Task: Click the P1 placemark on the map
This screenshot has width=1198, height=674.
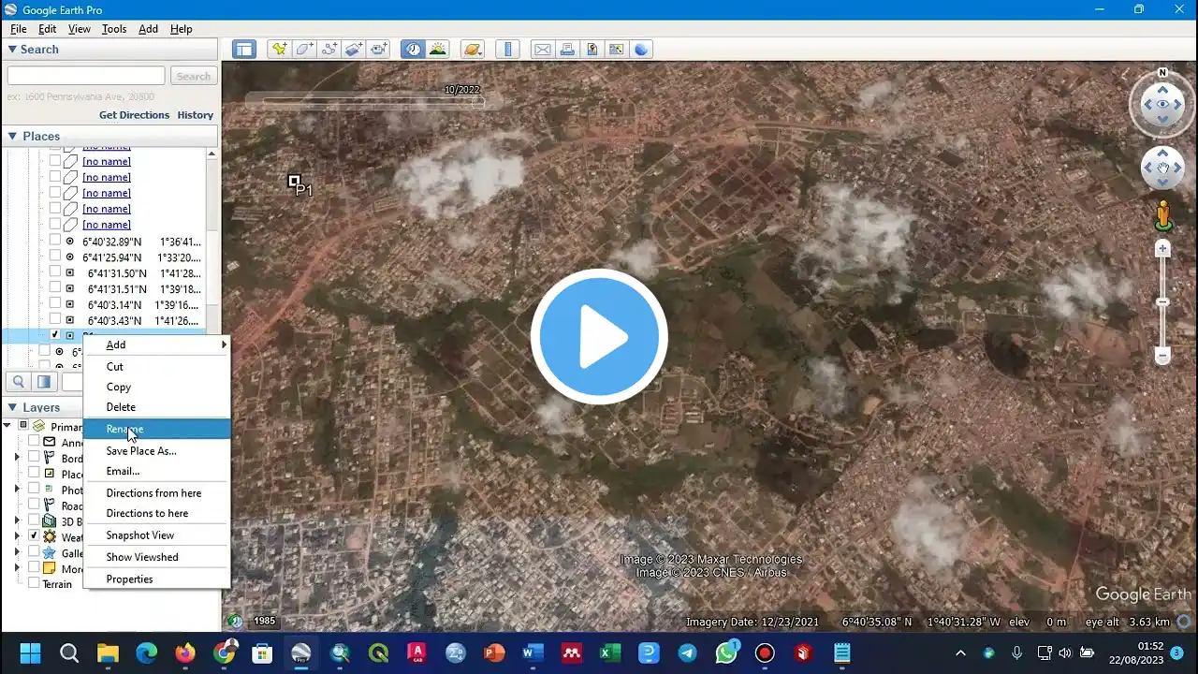Action: pos(295,181)
